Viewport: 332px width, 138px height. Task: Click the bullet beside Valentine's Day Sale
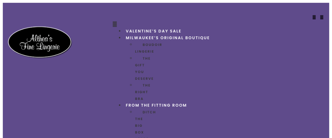120,31
